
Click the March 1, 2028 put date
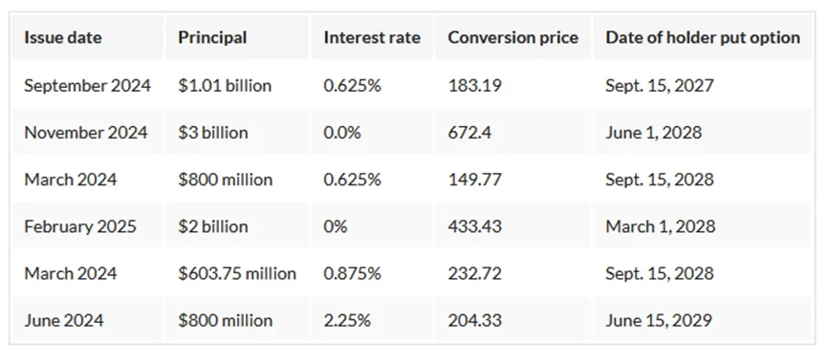(661, 226)
